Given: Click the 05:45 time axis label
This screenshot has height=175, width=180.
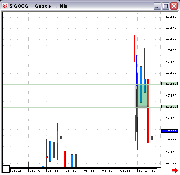Looking at the screenshot, I should click(x=89, y=171).
